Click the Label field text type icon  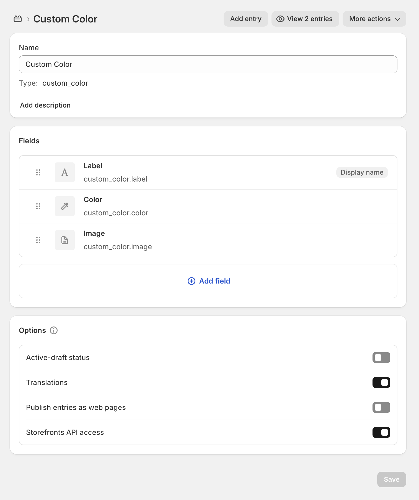[65, 172]
